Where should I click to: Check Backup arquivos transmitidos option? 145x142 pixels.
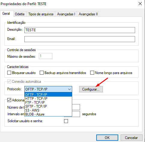[42, 73]
